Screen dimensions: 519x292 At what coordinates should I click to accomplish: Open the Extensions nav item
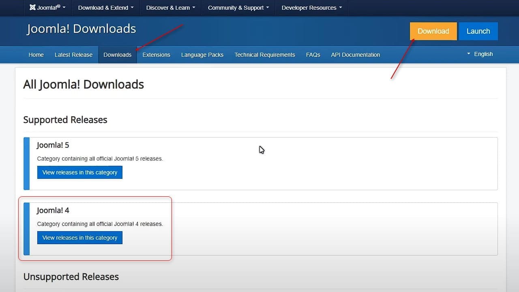[x=157, y=55]
